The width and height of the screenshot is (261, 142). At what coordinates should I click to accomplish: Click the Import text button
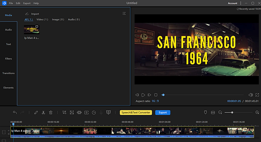[x=35, y=14]
